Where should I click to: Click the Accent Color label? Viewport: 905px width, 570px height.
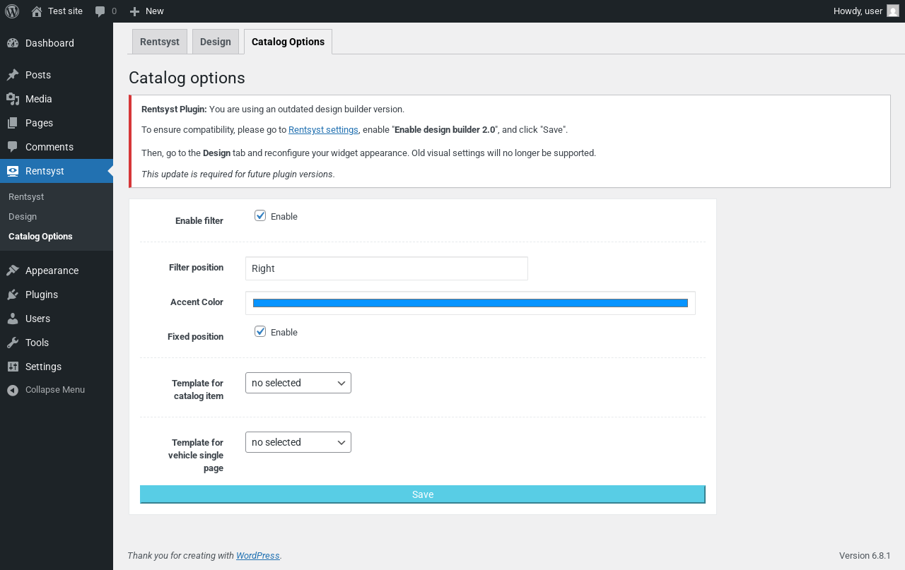[197, 302]
